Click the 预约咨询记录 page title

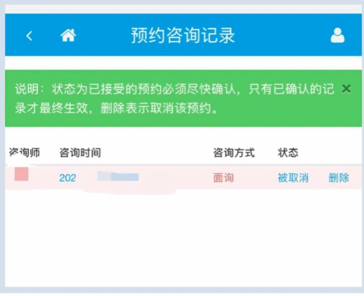click(183, 36)
